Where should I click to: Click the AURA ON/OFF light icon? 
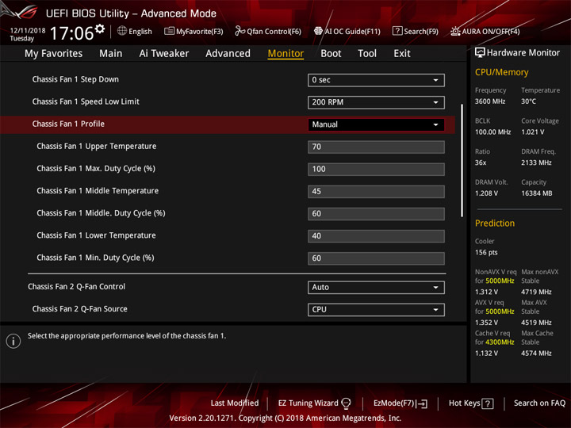pos(455,31)
